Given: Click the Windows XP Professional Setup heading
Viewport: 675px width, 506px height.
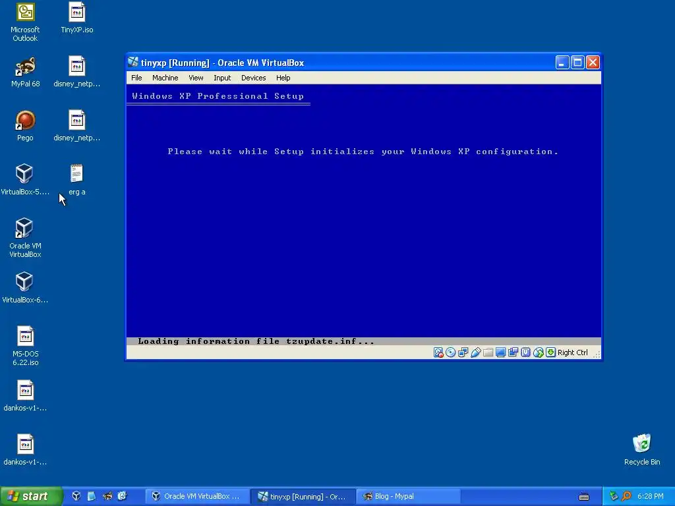Looking at the screenshot, I should (x=218, y=96).
